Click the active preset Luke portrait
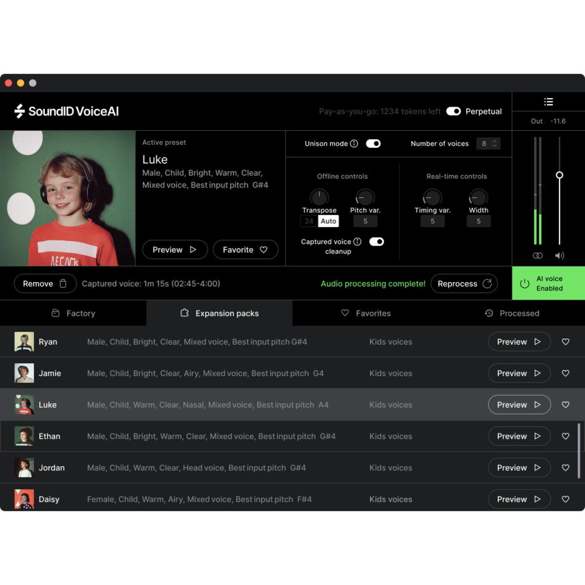This screenshot has width=585, height=585. coord(68,198)
